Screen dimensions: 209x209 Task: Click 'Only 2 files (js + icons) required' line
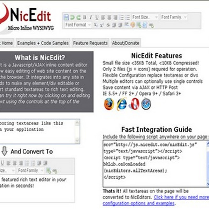(x=150, y=69)
